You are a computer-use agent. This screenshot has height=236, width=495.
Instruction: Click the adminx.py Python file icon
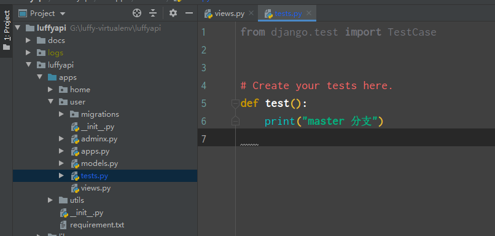(75, 139)
